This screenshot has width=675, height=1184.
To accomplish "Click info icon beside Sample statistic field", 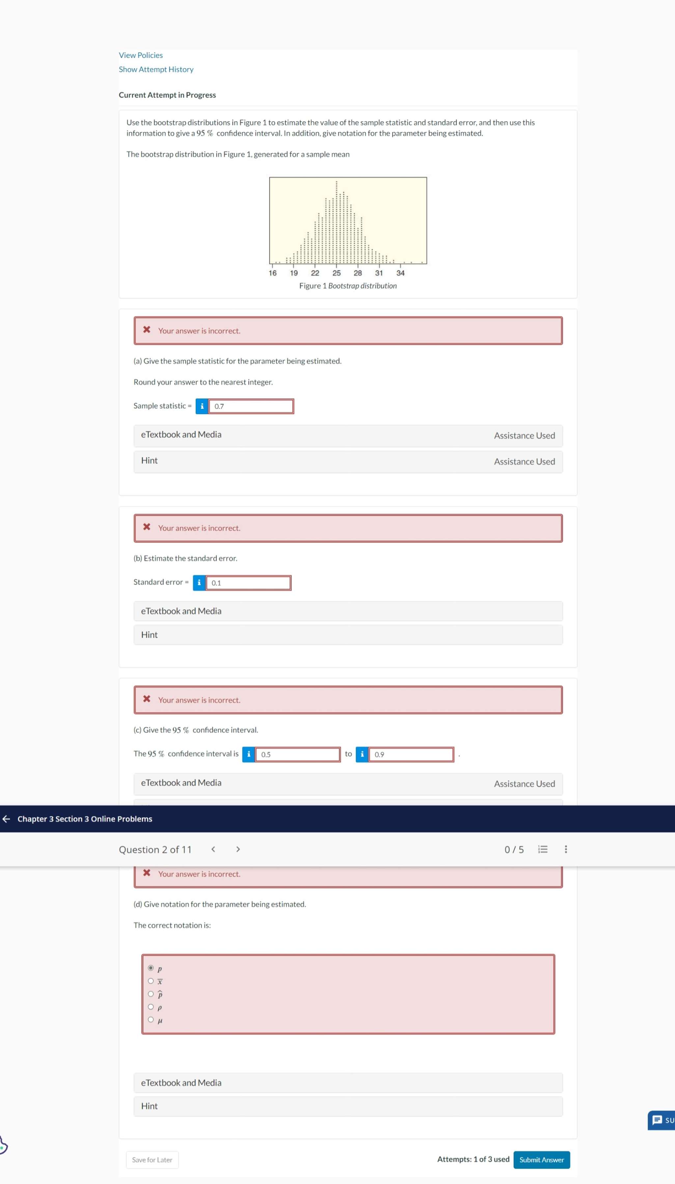I will pos(202,406).
